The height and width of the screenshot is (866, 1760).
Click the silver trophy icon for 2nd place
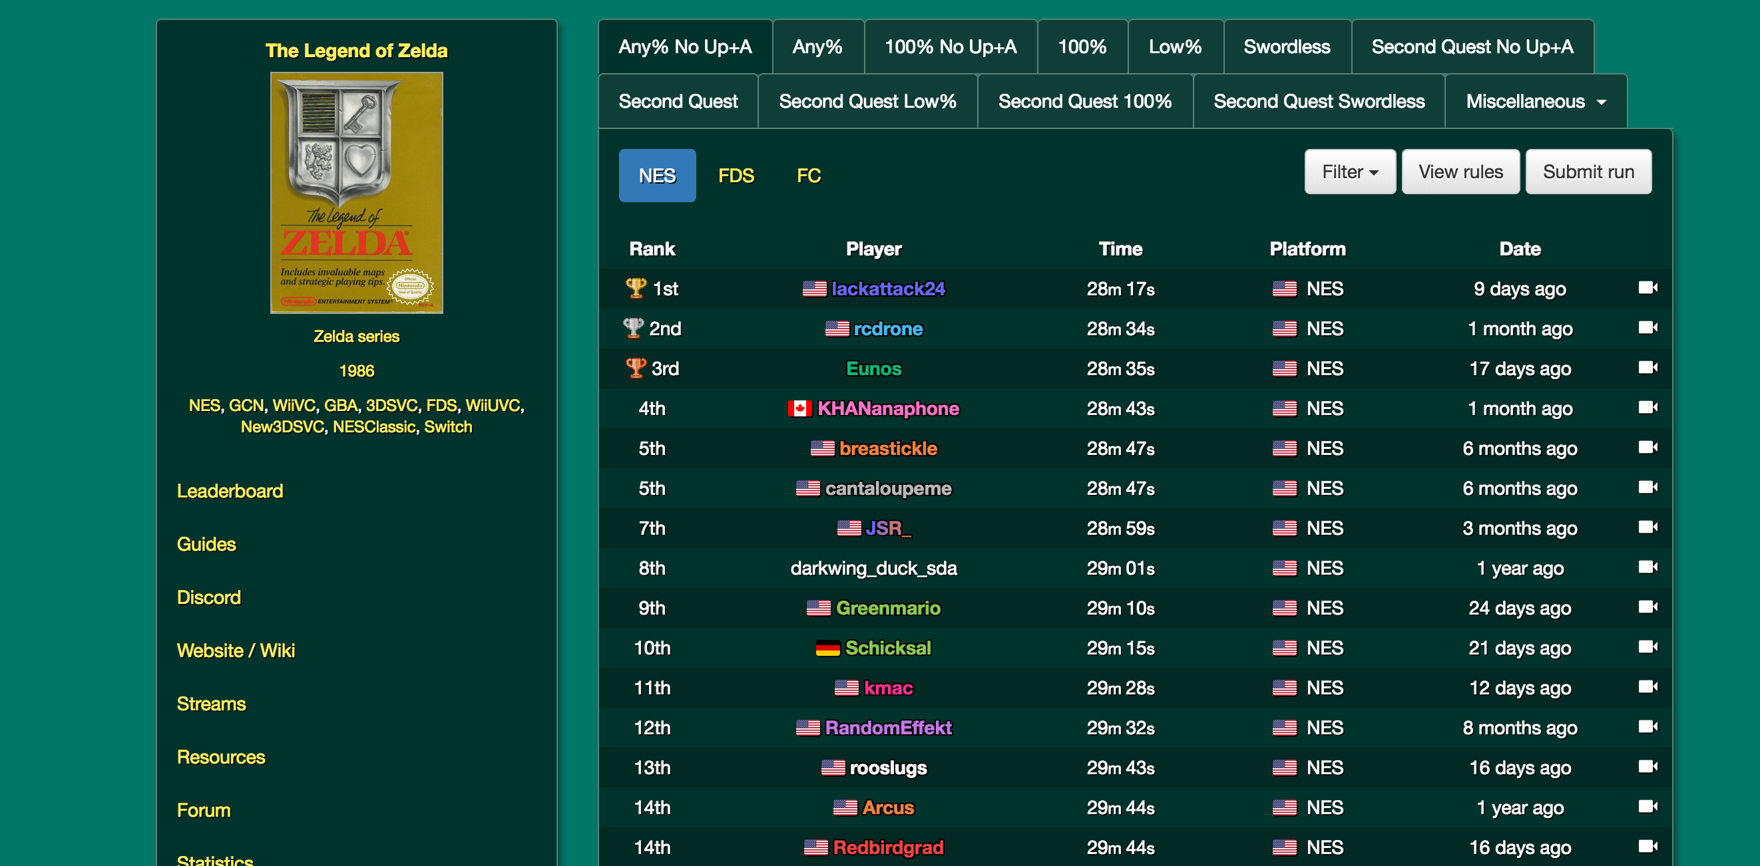(633, 327)
